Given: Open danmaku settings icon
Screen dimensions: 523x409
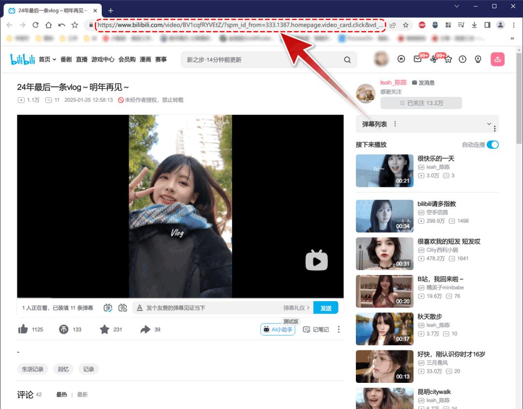Looking at the screenshot, I should coord(123,308).
